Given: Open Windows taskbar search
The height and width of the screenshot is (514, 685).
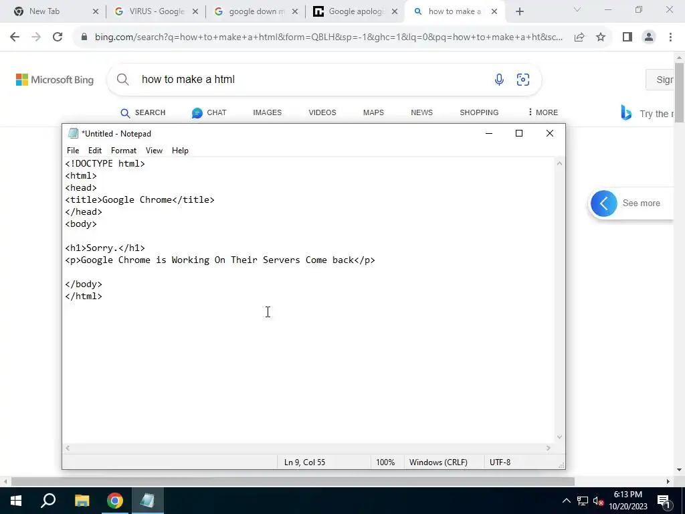Looking at the screenshot, I should 48,501.
